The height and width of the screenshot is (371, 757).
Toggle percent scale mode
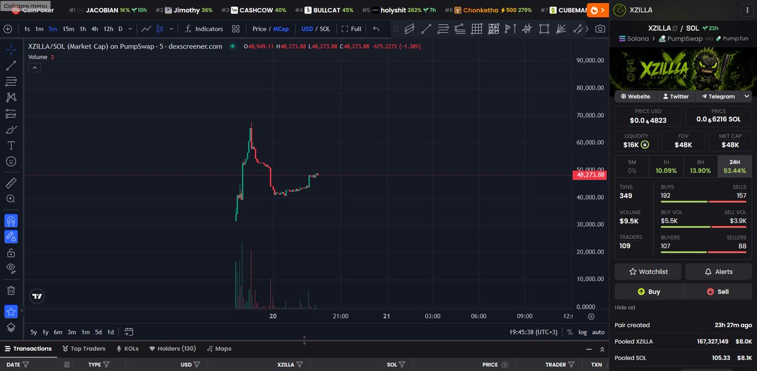click(x=570, y=332)
